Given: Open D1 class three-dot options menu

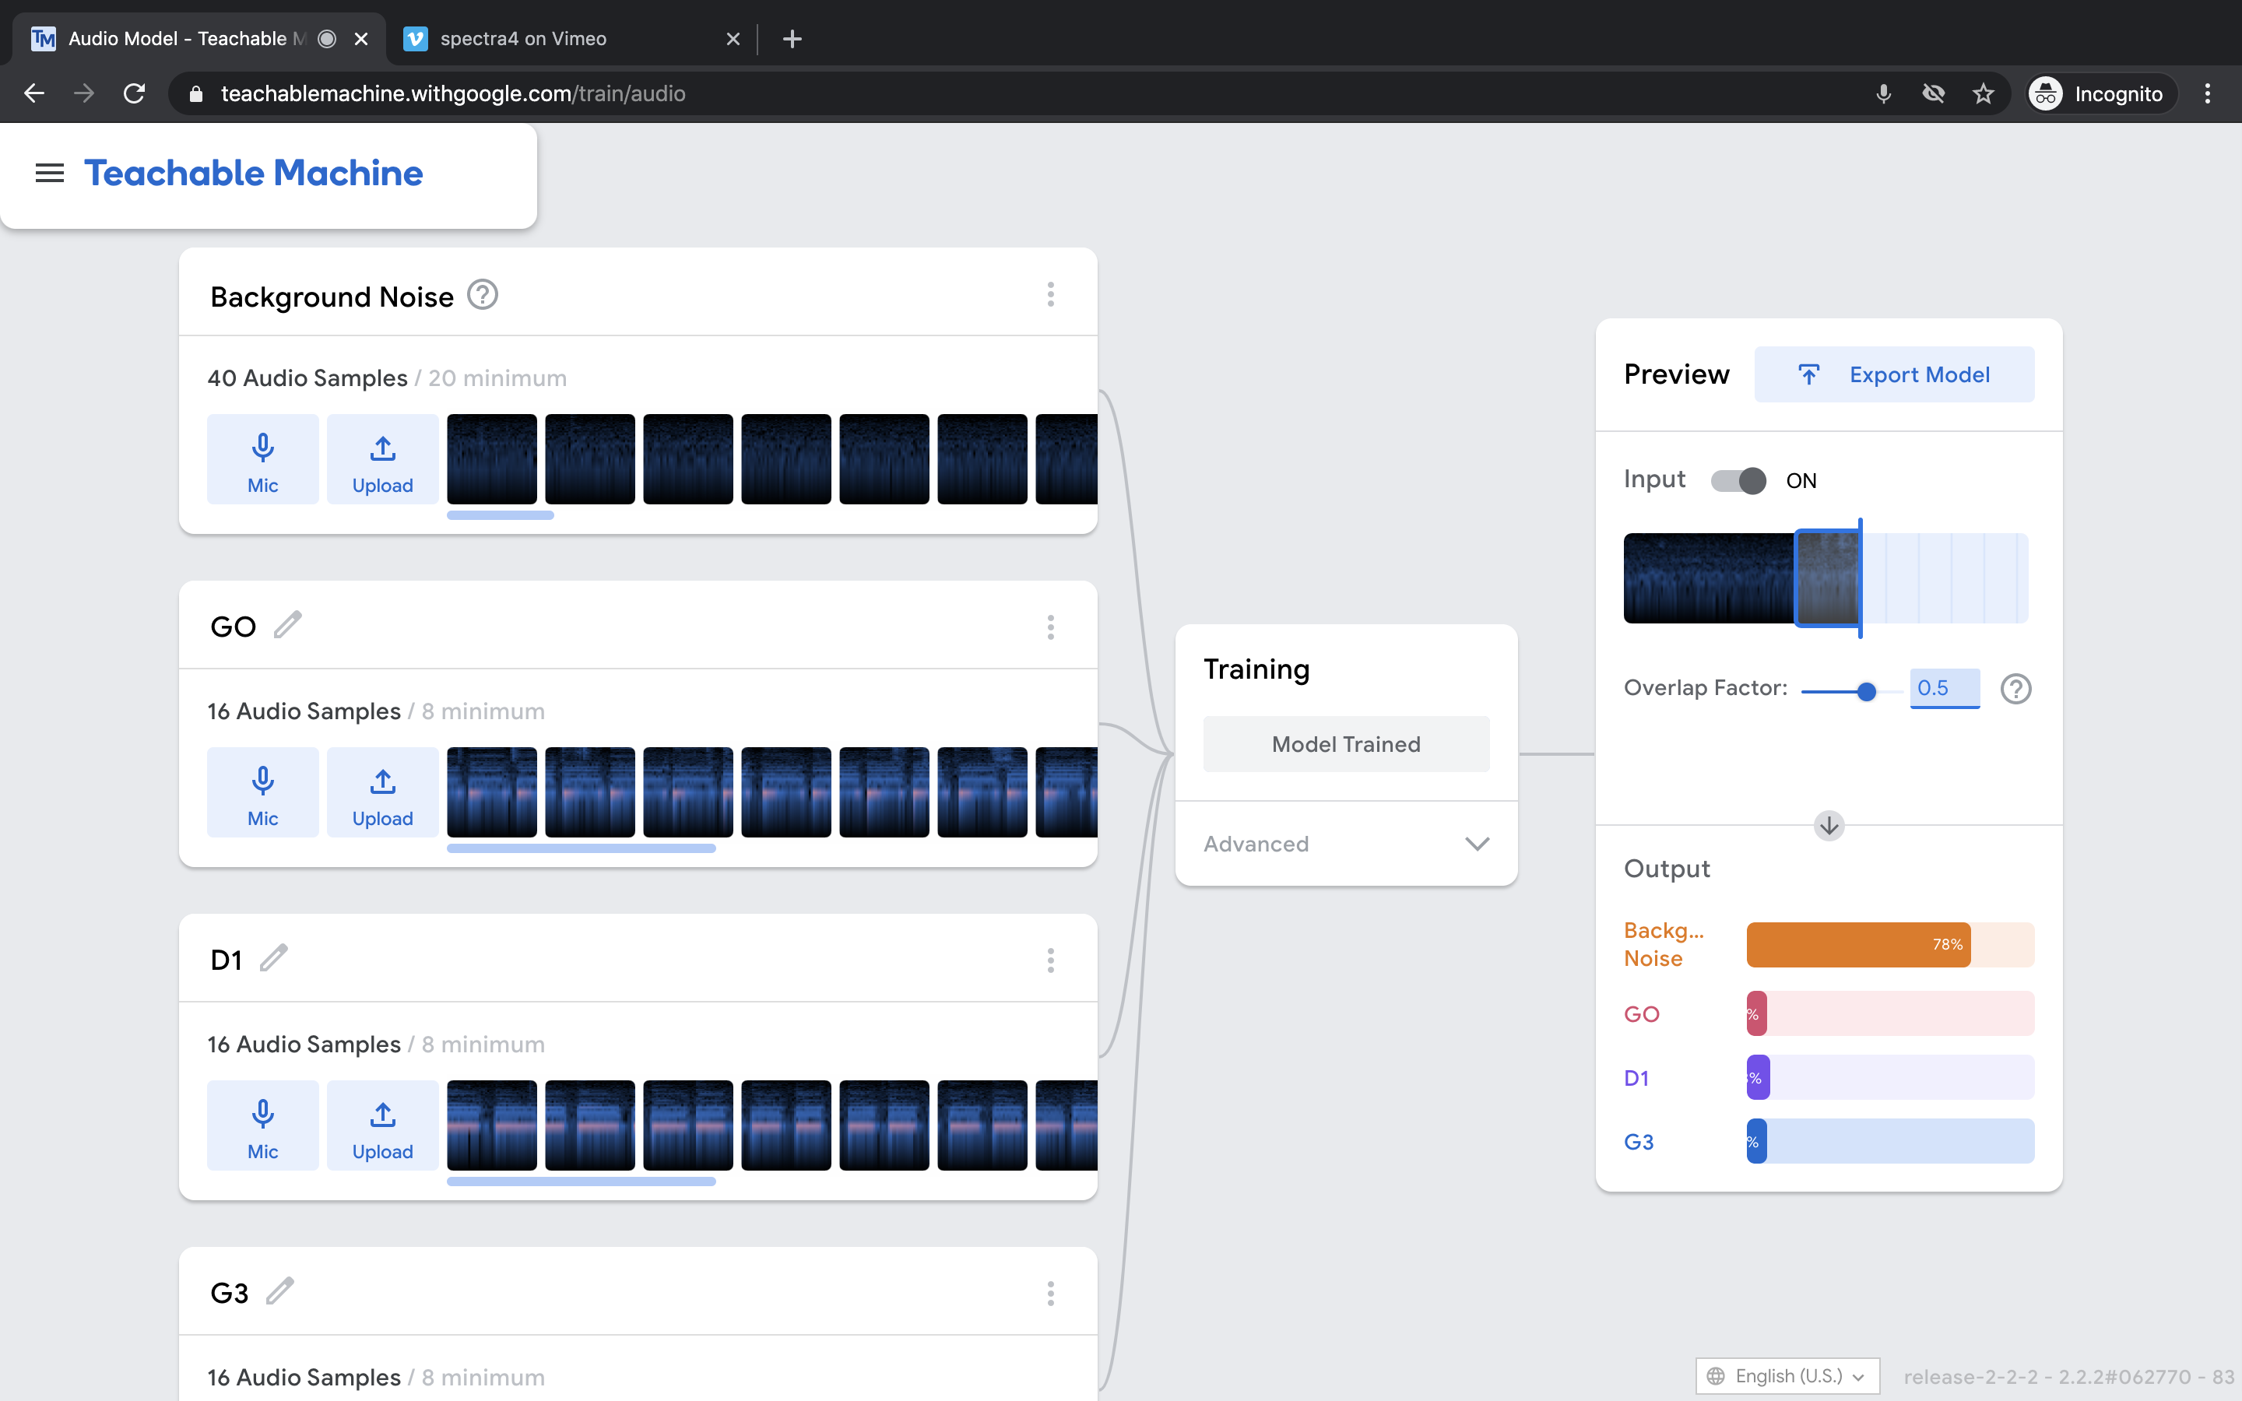Looking at the screenshot, I should 1051,960.
